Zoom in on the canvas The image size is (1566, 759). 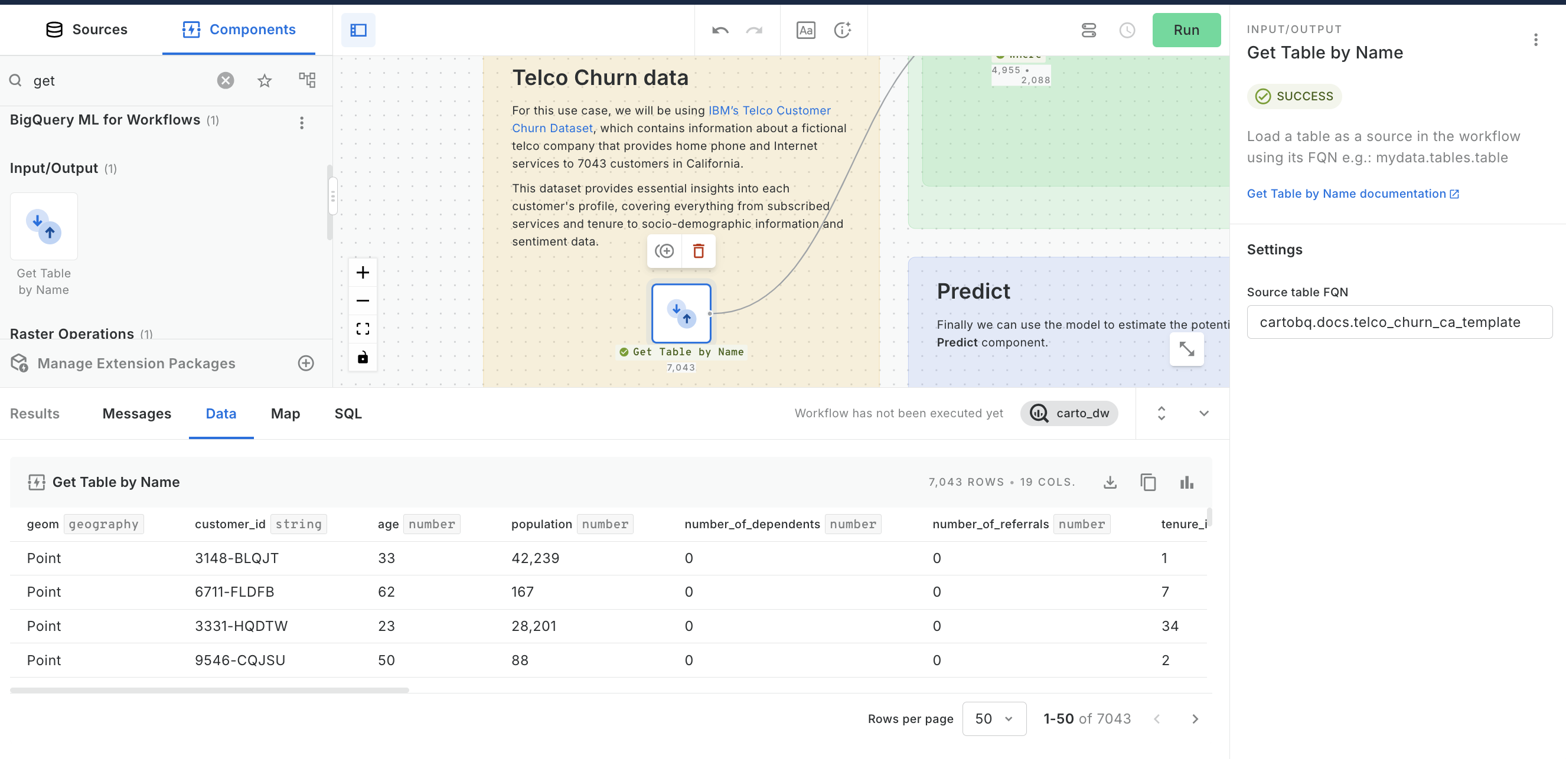[x=363, y=272]
